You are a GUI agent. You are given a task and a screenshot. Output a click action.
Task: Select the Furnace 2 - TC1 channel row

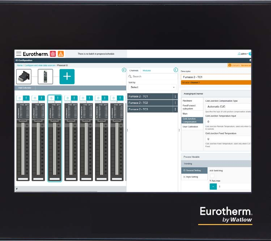(150, 96)
